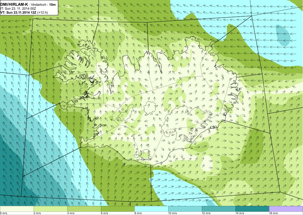Click the "Vindarkort - 10m" label
303x215 pixels.
[43, 5]
